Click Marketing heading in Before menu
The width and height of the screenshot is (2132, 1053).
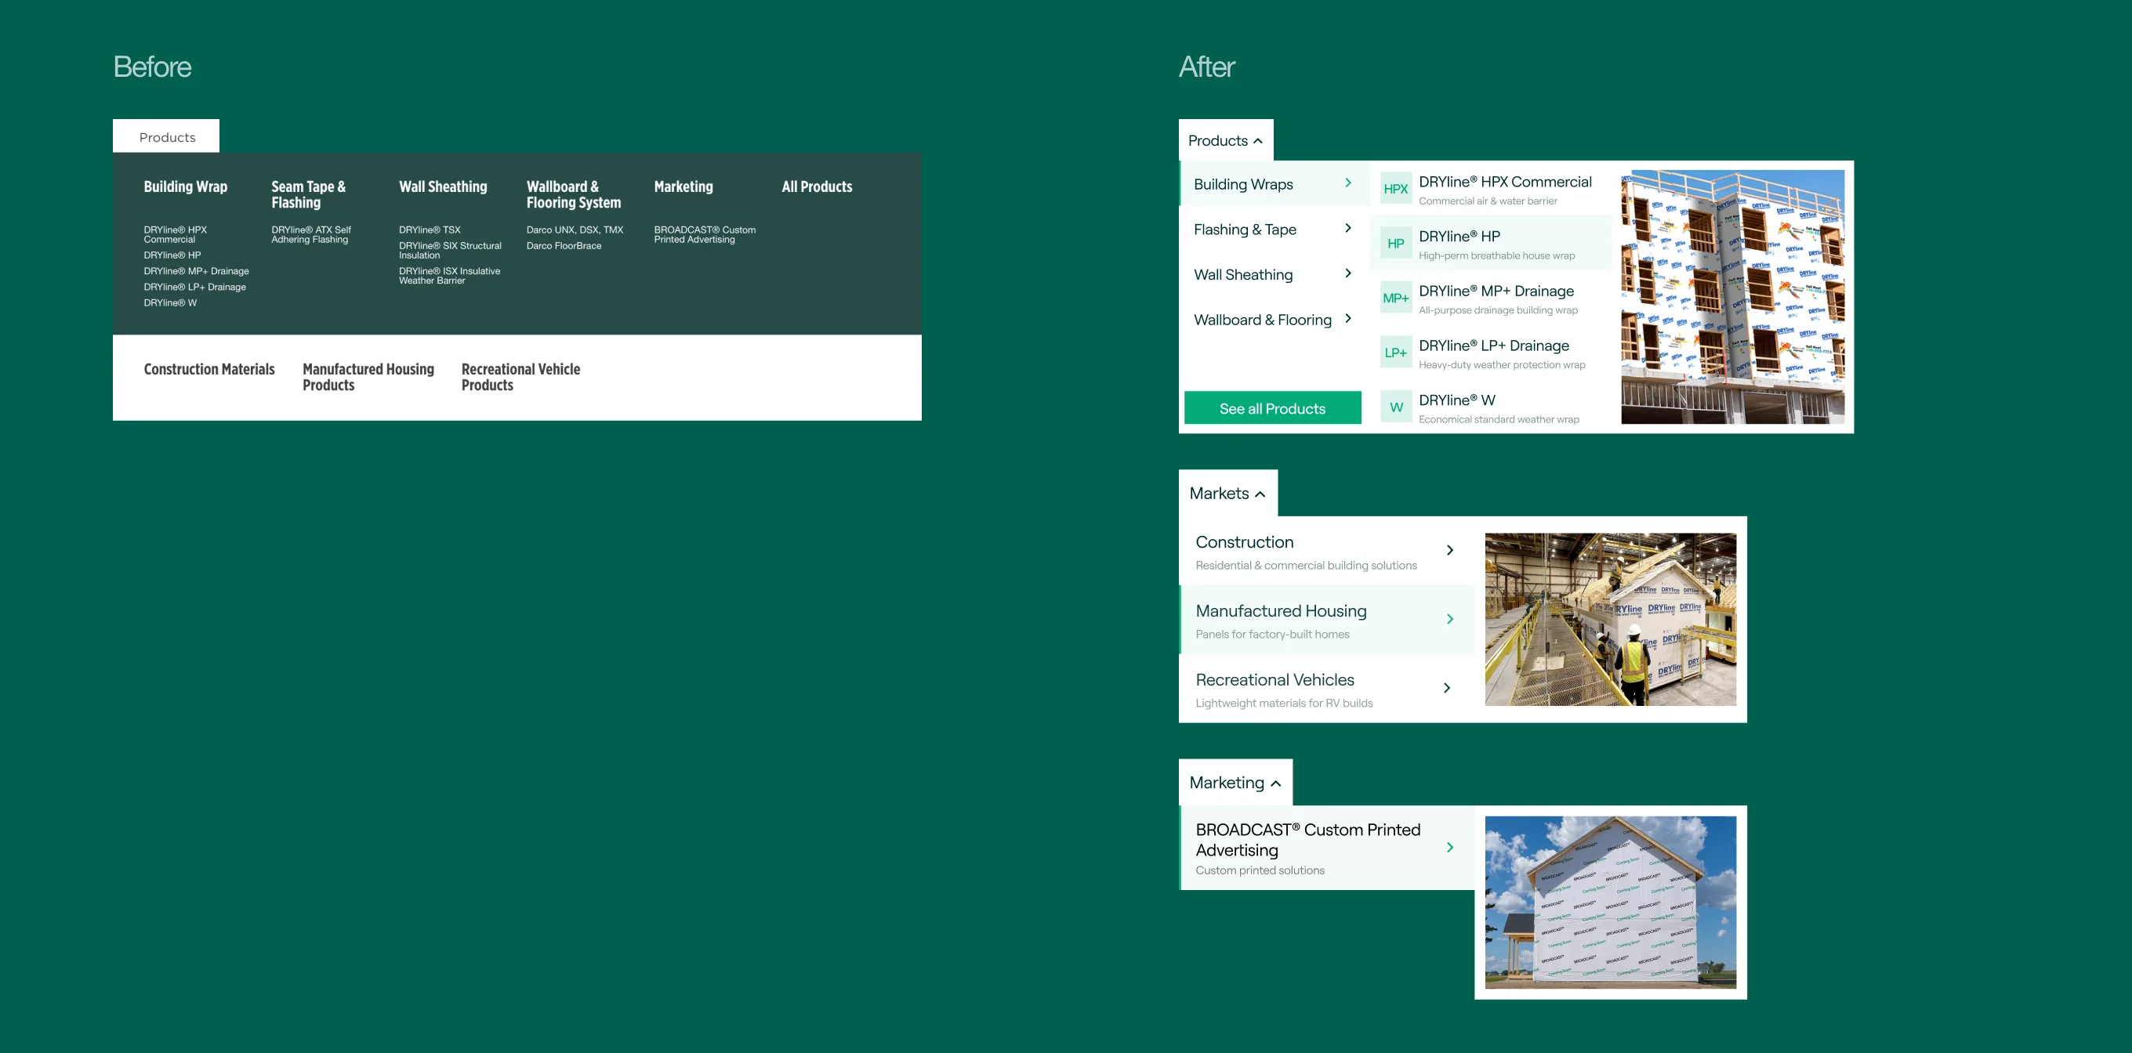(683, 186)
